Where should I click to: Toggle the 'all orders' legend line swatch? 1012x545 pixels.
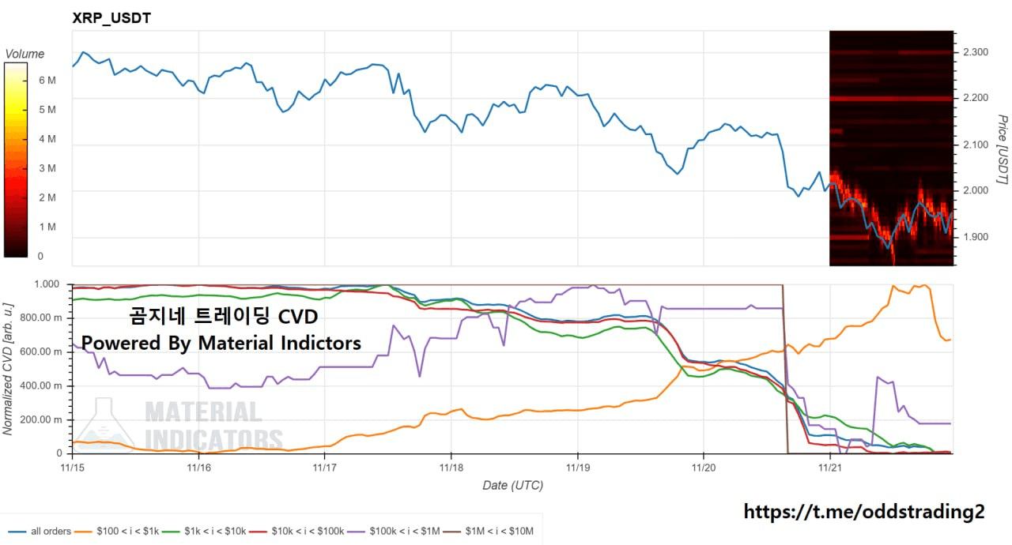click(x=16, y=532)
